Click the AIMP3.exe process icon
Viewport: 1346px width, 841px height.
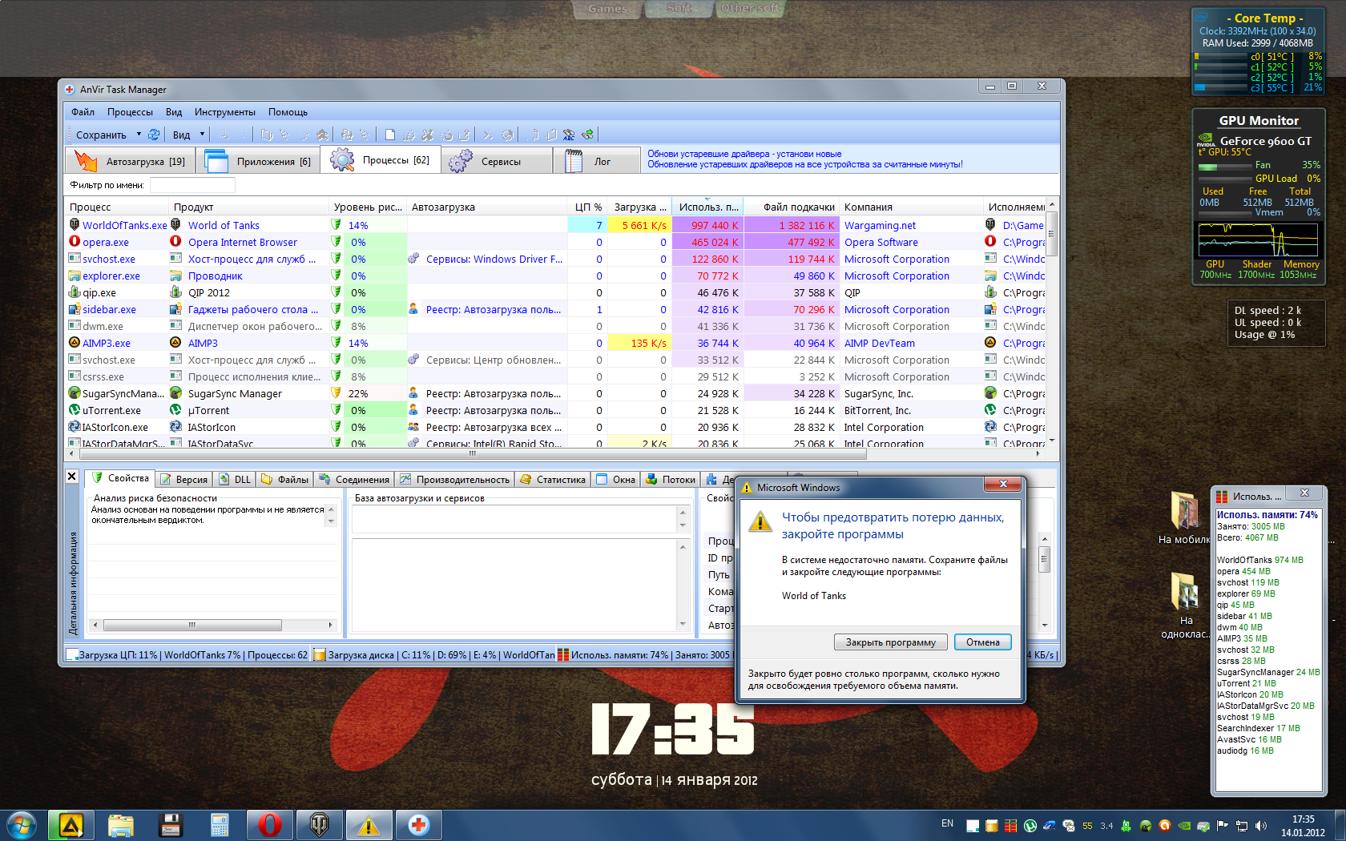click(75, 343)
